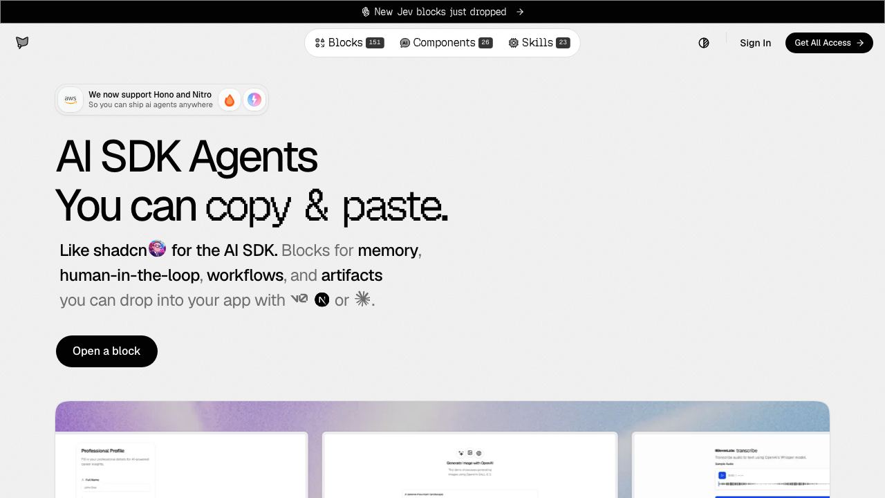Click the Nitro lightning bolt icon
The height and width of the screenshot is (498, 885).
click(254, 100)
